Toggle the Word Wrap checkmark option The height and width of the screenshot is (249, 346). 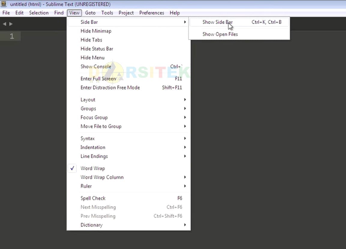click(x=129, y=168)
